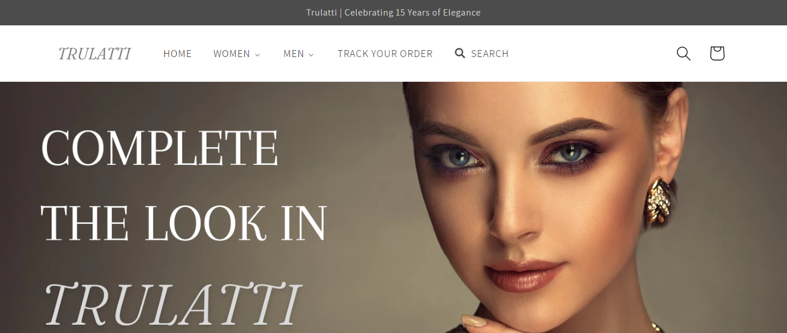Click the TRULATTI logo in the header
Viewport: 787px width, 333px height.
94,54
